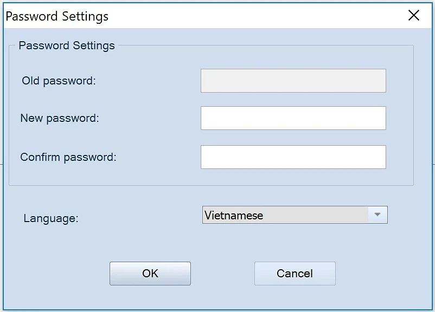This screenshot has width=435, height=312.
Task: Focus the New password text box
Action: pyautogui.click(x=293, y=118)
